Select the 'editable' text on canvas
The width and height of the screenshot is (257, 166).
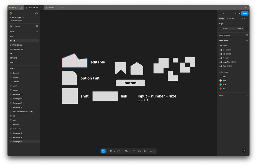98,62
